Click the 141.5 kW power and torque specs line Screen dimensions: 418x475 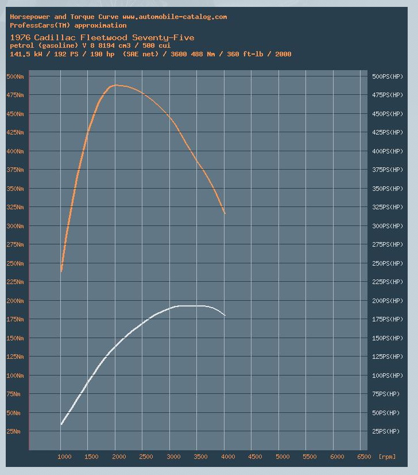(x=150, y=54)
